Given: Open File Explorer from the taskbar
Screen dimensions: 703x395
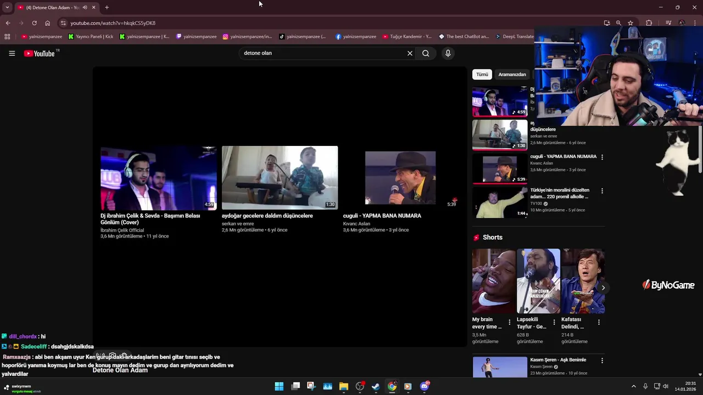Looking at the screenshot, I should [x=344, y=386].
